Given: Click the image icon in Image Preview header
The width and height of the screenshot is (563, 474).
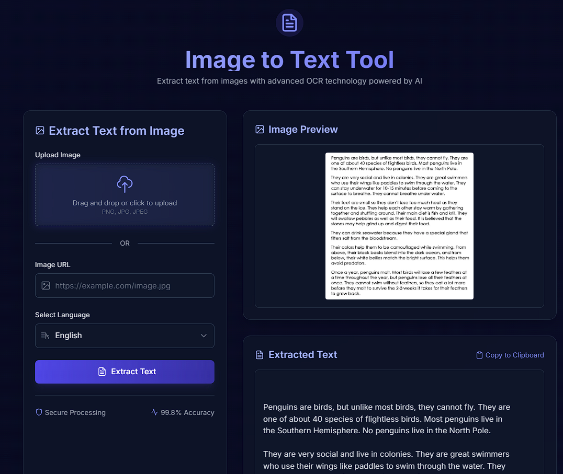Looking at the screenshot, I should point(260,129).
